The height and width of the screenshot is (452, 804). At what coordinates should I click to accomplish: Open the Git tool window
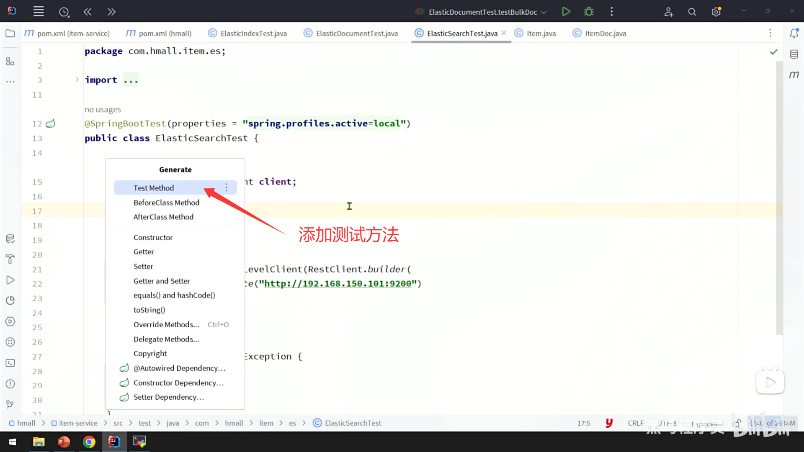pos(10,404)
